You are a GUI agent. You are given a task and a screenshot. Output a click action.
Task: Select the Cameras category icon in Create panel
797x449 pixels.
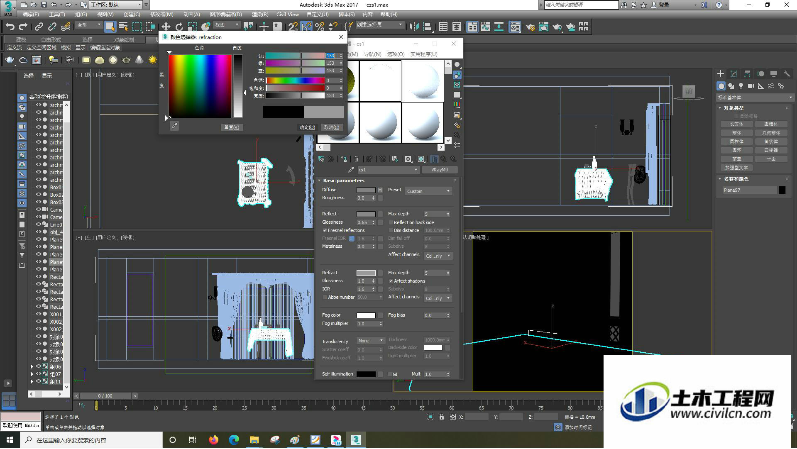[x=751, y=86]
